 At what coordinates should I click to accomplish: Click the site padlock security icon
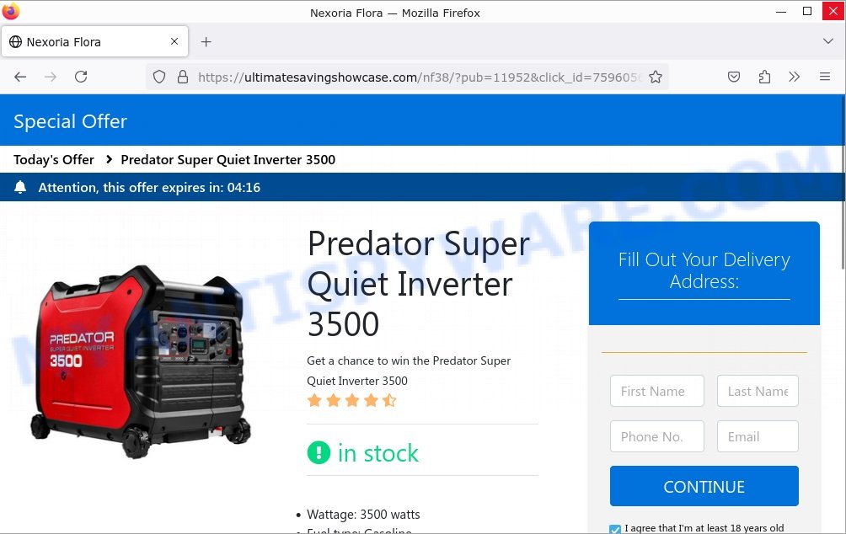[x=183, y=77]
